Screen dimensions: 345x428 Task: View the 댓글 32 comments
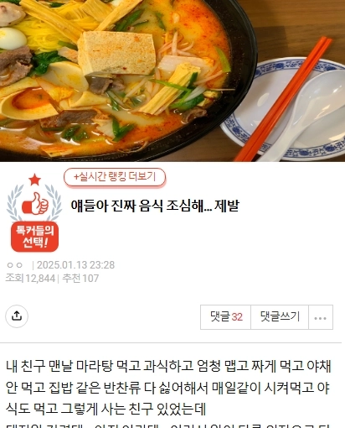pos(226,317)
